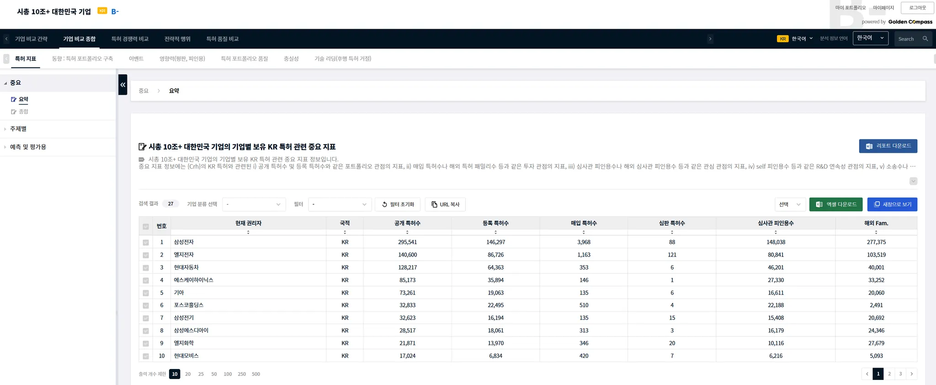
Task: Click the search magnifier icon
Action: pyautogui.click(x=925, y=39)
